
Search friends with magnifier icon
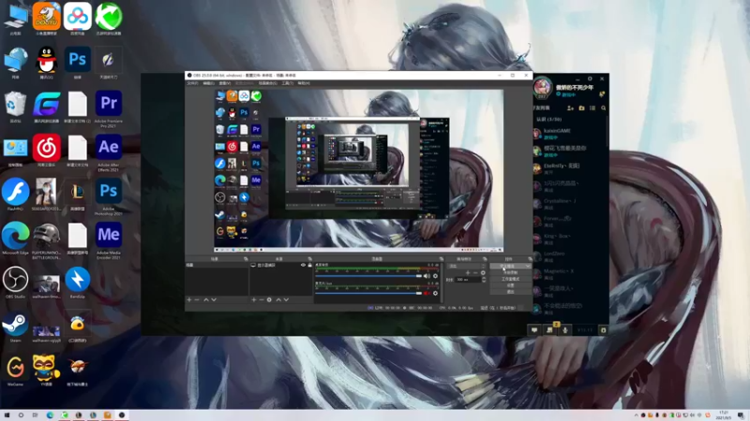pyautogui.click(x=603, y=109)
